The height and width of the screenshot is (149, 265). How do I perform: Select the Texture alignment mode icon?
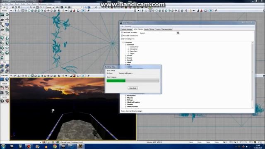7,20
